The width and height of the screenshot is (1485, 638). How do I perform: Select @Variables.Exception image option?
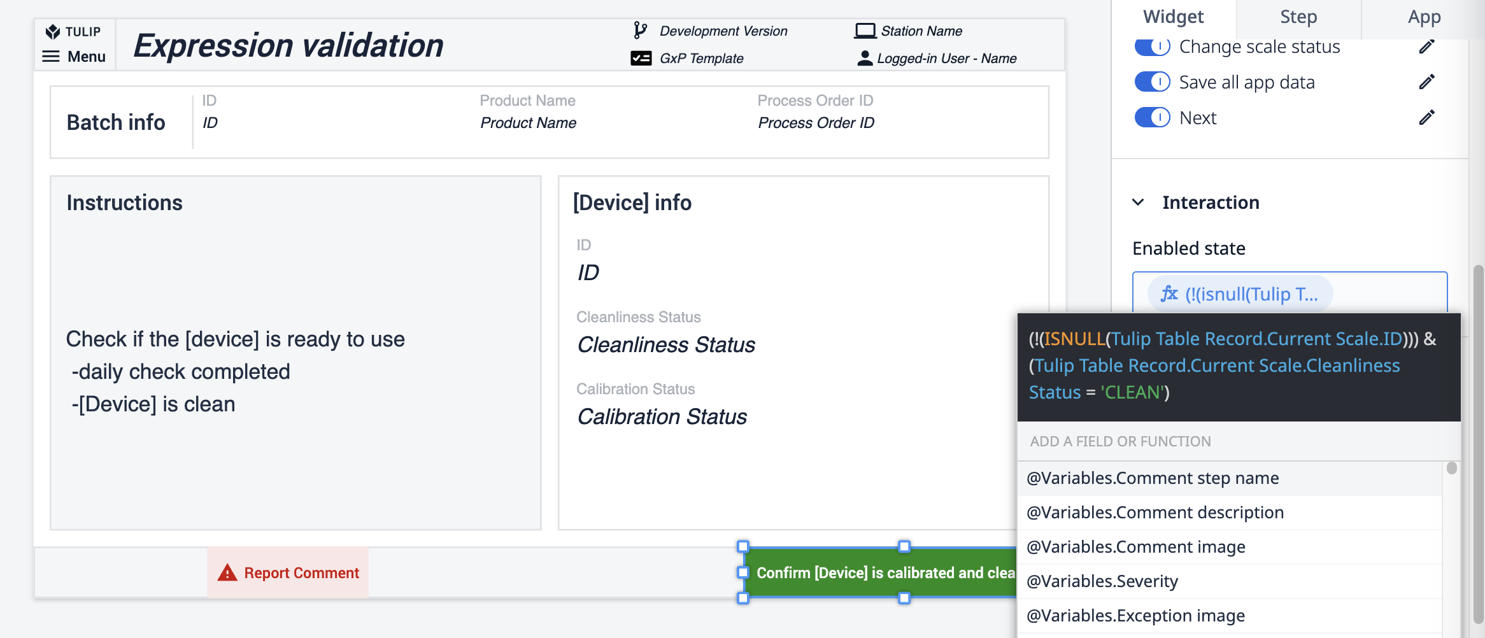pyautogui.click(x=1230, y=616)
